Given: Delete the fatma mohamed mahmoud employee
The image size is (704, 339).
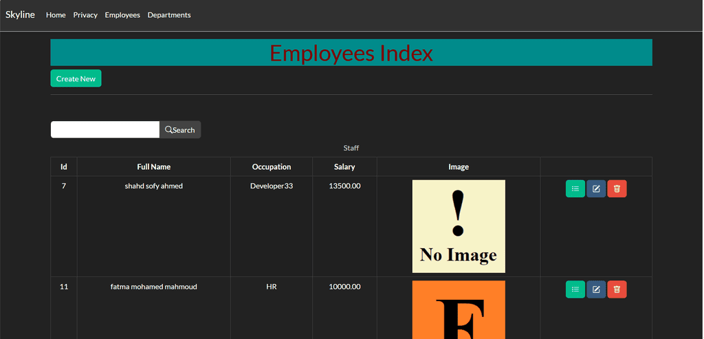Looking at the screenshot, I should pos(617,289).
